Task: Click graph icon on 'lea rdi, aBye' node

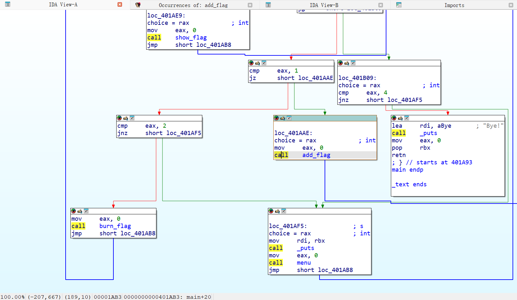Action: (x=406, y=118)
